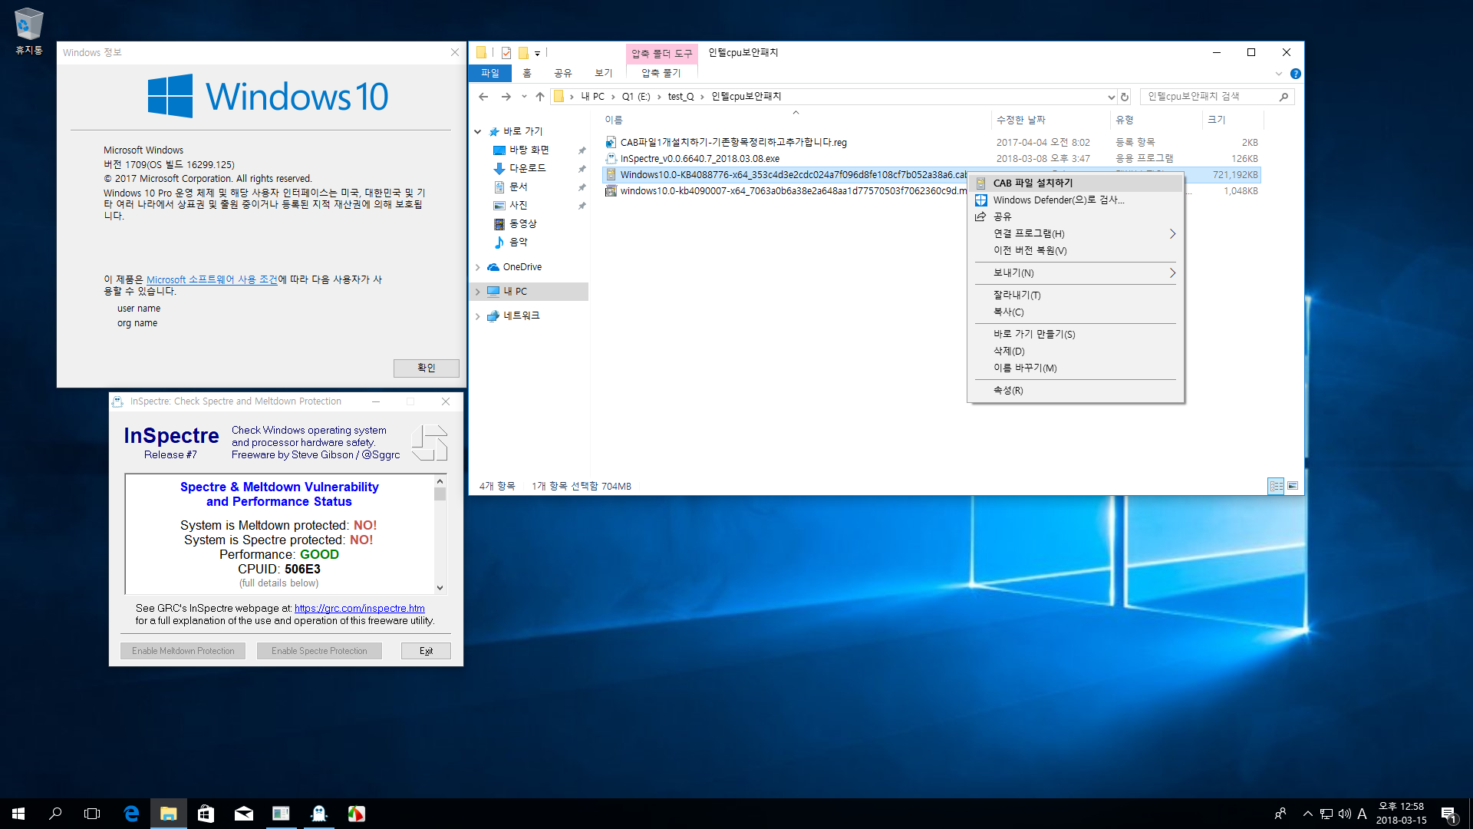Switch to details view layout icon
Screen dimensions: 1473x829
click(x=1276, y=486)
